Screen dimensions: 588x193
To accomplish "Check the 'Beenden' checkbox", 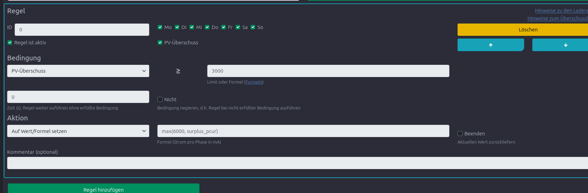I will pyautogui.click(x=460, y=134).
